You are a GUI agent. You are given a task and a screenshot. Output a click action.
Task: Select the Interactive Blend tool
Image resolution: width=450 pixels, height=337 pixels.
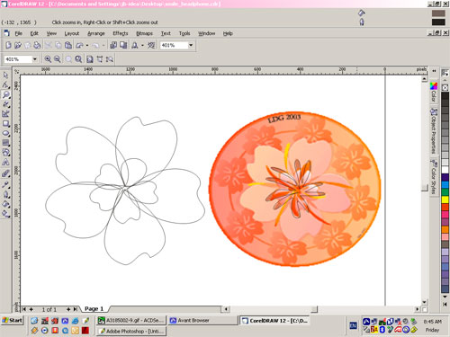point(5,173)
